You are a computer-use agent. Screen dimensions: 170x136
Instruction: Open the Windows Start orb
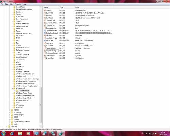point(3,133)
